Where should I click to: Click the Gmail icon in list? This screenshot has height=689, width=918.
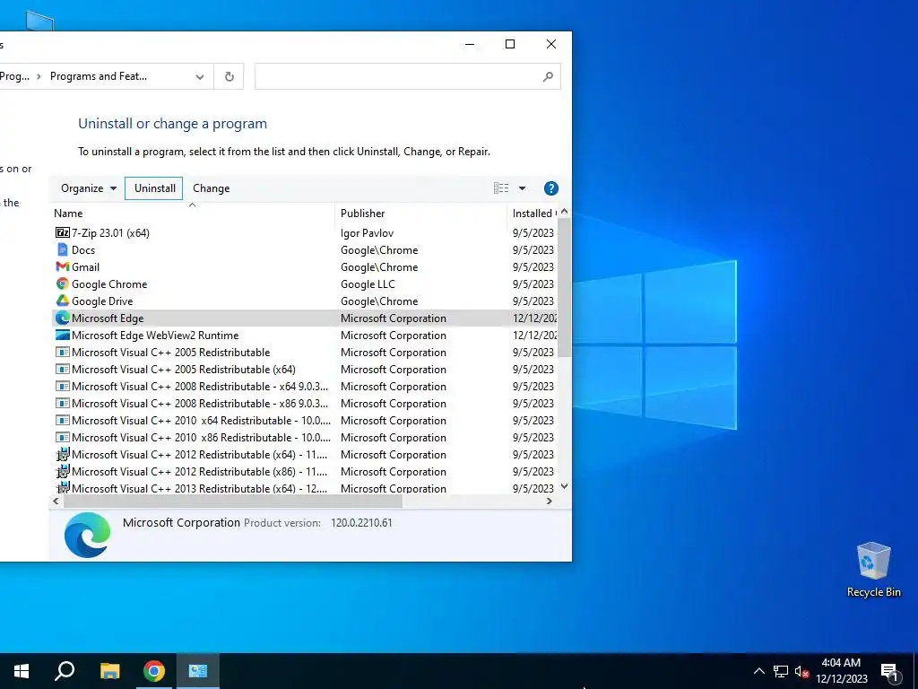pos(62,266)
